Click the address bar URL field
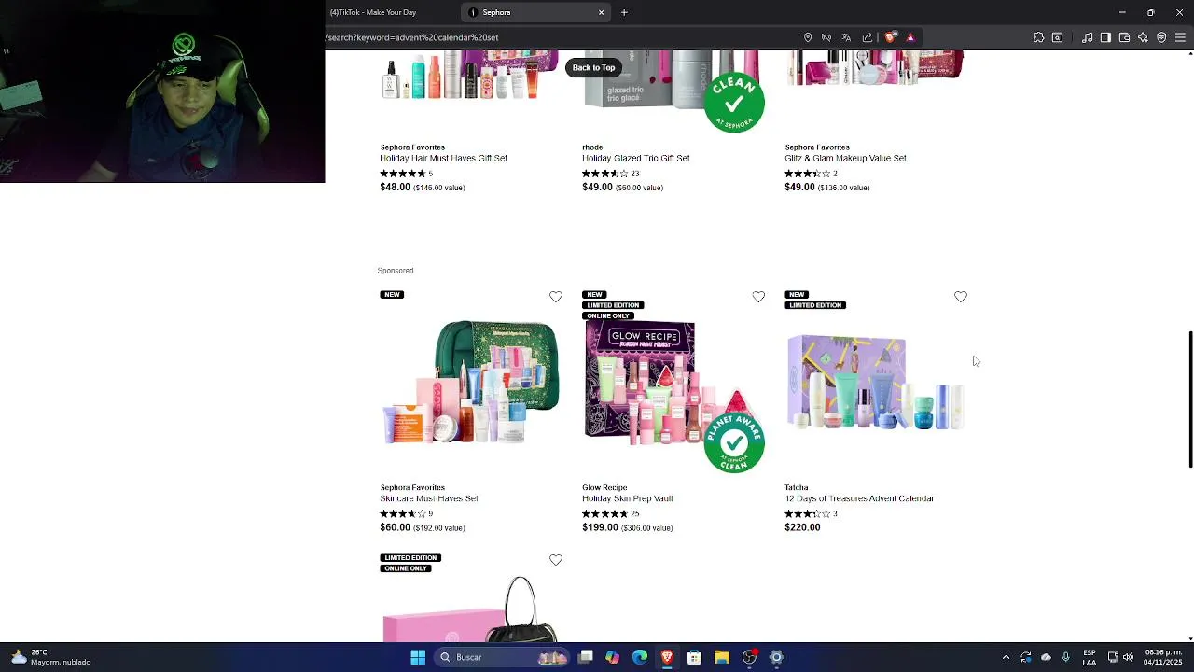Viewport: 1194px width, 672px height. pos(560,37)
